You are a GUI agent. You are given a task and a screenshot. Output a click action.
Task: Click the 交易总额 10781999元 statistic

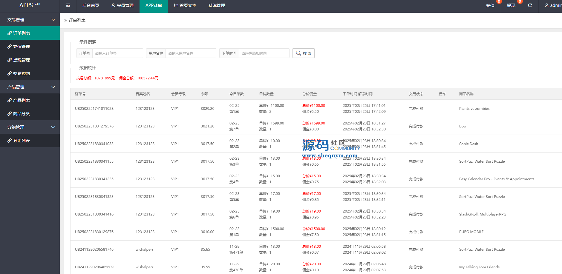pos(96,78)
